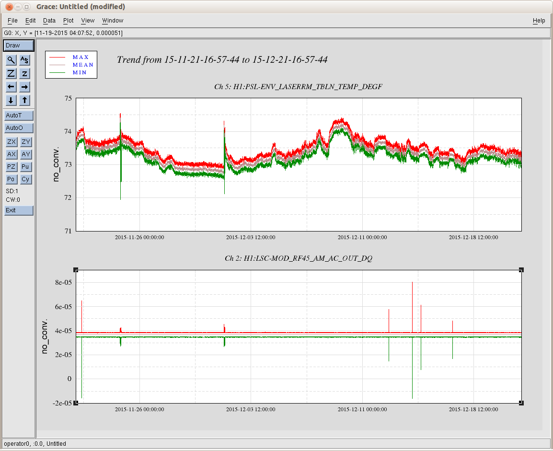Click the down arrow scroll icon
Viewport: 553px width, 451px height.
(x=12, y=100)
